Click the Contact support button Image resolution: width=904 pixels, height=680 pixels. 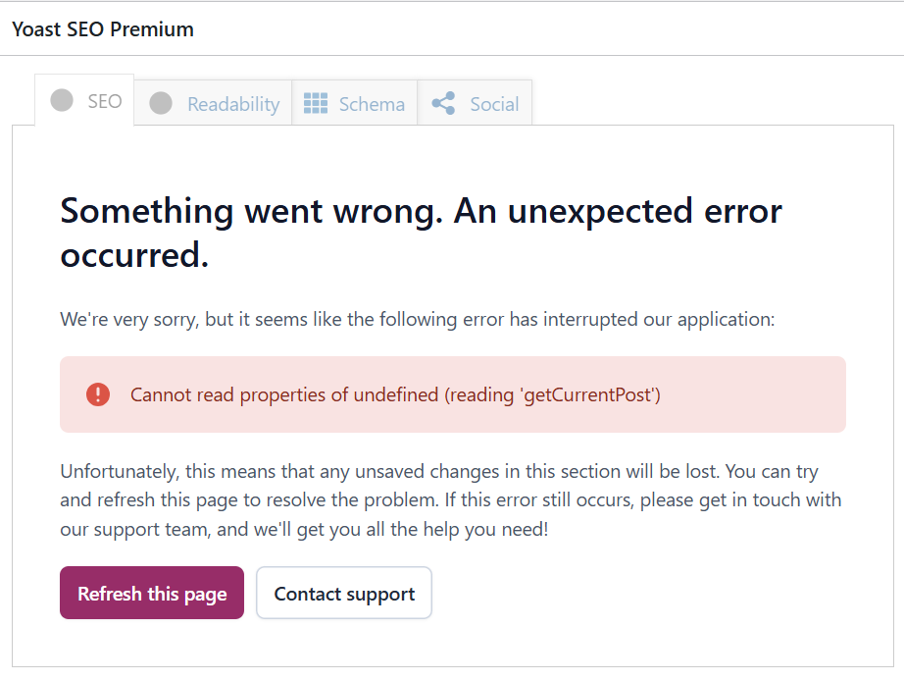344,593
